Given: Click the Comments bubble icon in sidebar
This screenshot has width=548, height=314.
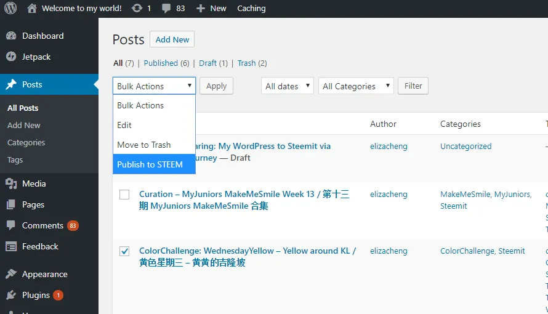Looking at the screenshot, I should 11,225.
